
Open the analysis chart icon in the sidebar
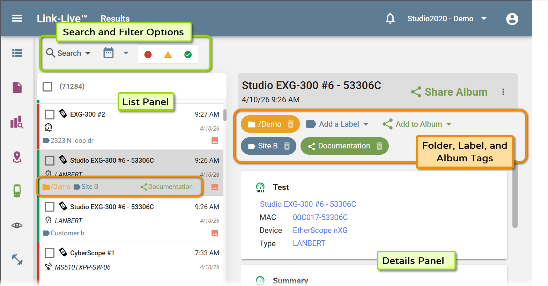pos(17,122)
